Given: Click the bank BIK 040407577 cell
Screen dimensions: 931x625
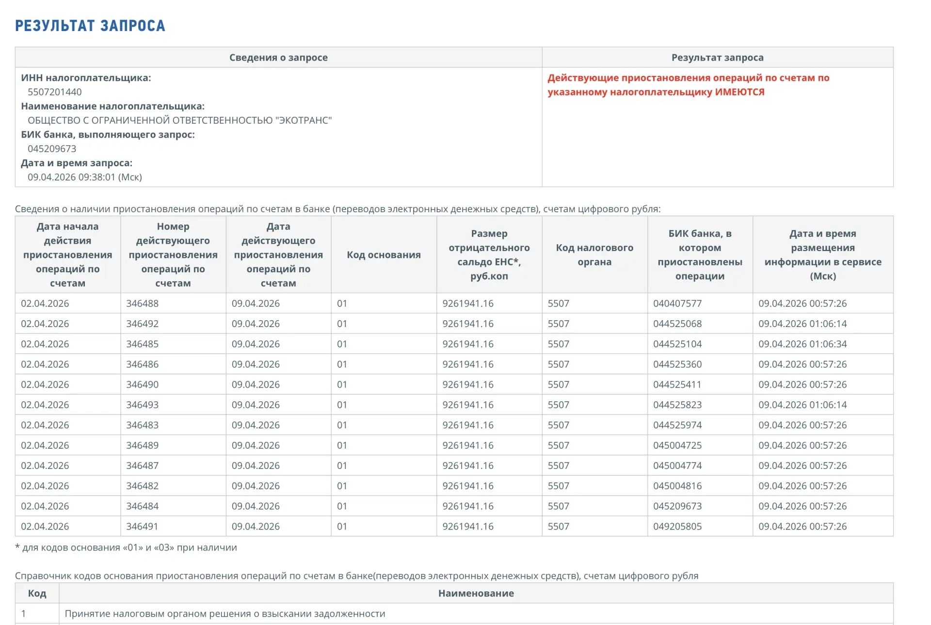Looking at the screenshot, I should coord(677,304).
